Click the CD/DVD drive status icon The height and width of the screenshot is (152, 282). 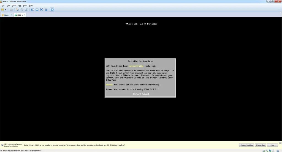[267, 151]
